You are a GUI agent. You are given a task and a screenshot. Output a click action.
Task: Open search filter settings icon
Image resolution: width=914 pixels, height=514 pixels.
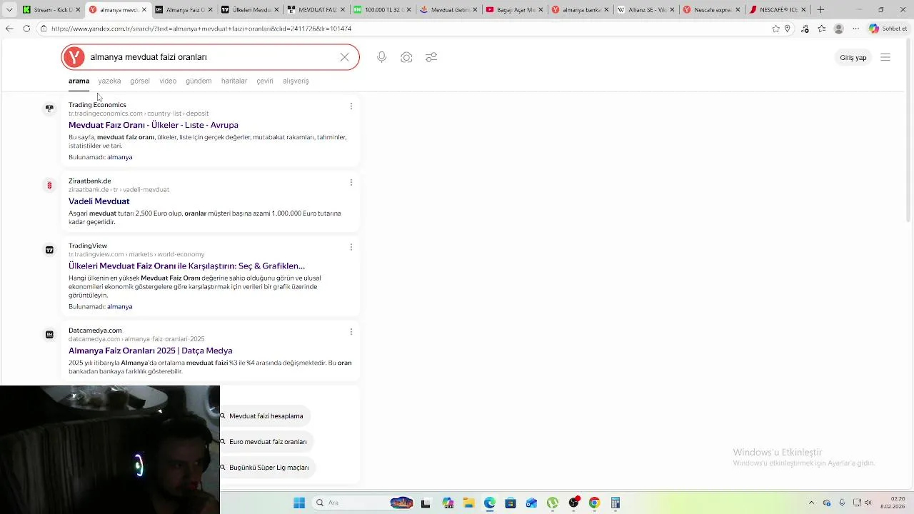click(x=431, y=57)
